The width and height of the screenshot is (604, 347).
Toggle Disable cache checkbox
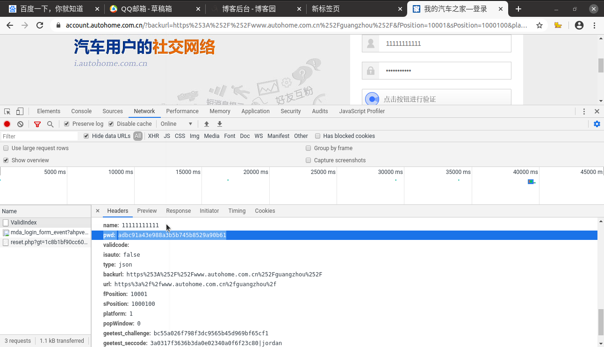point(111,124)
